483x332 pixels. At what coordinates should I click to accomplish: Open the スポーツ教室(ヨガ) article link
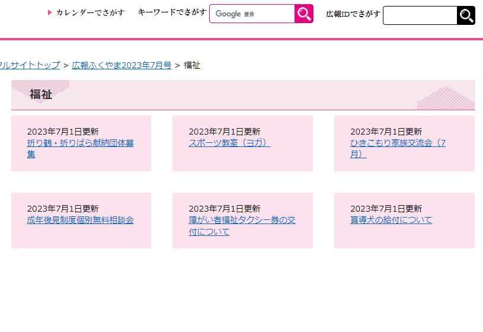click(x=229, y=143)
